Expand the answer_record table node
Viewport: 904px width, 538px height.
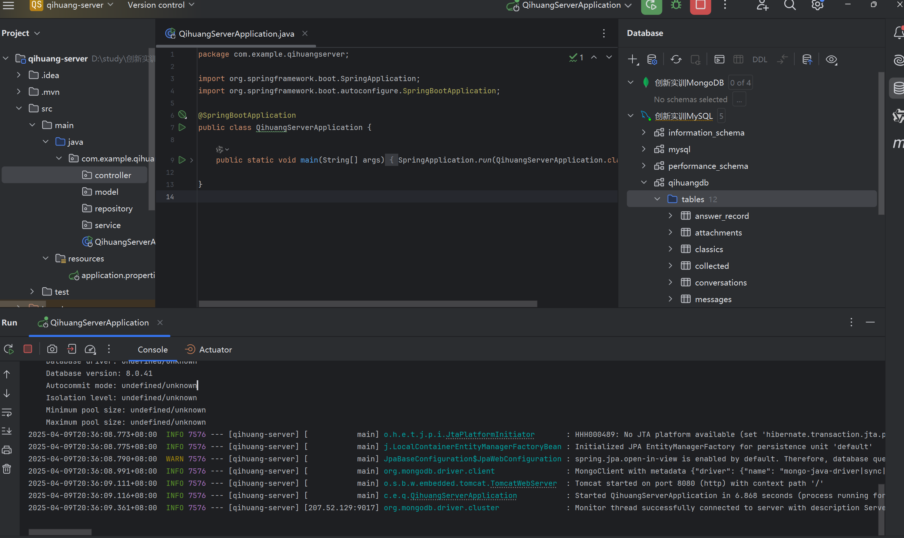click(x=670, y=216)
